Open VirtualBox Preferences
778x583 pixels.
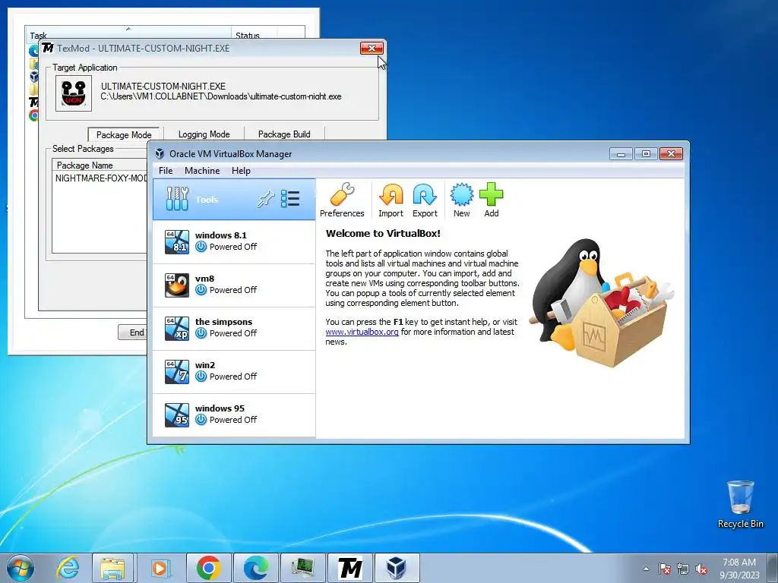(x=342, y=200)
